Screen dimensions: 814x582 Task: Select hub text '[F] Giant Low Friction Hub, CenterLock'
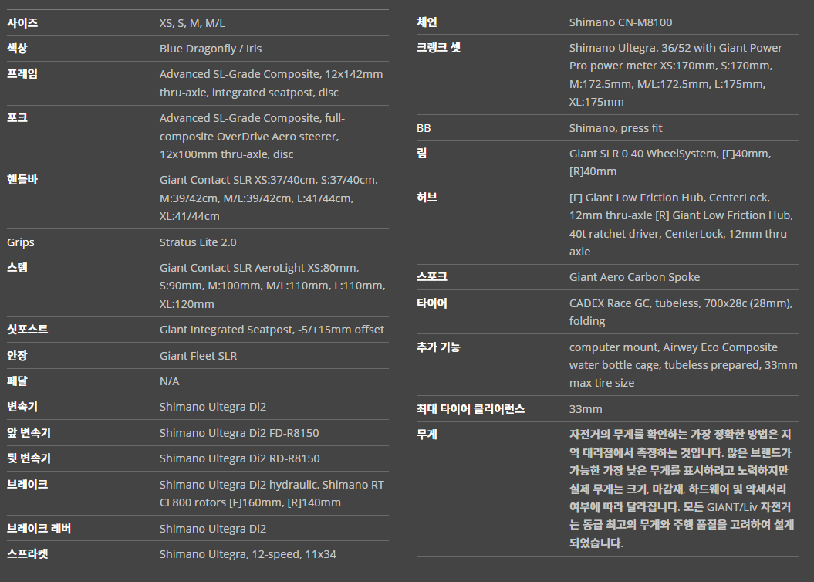[x=681, y=225]
